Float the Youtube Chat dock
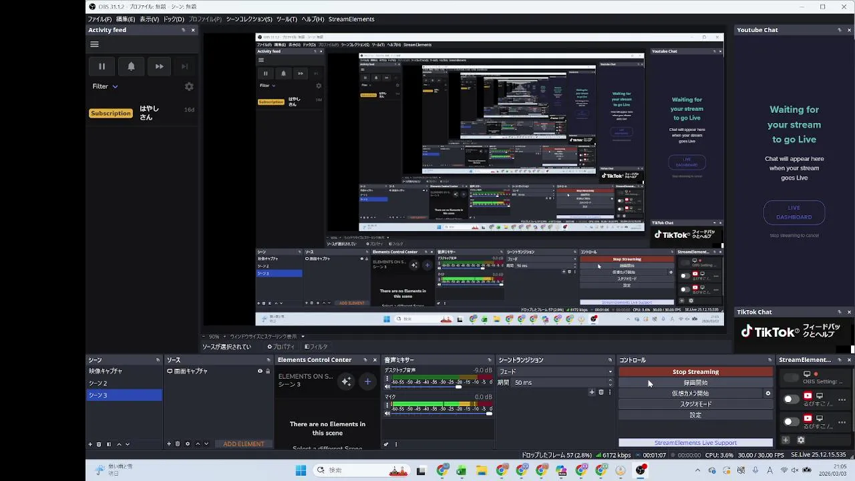Screen dimensions: 855x481 840,30
